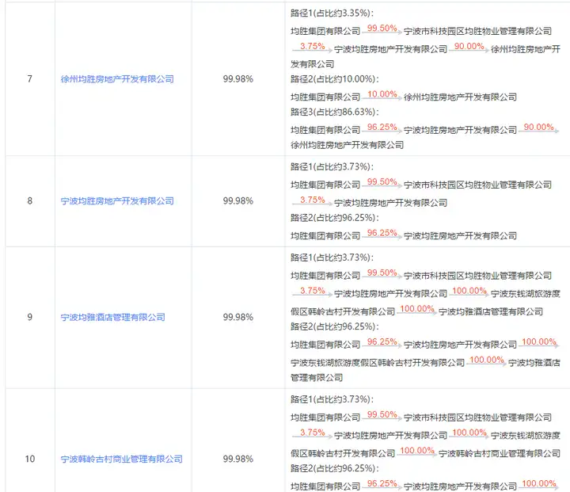Click 宁波韩岭古村商业管理有限公司 in row 10 path text
The height and width of the screenshot is (492, 570).
pyautogui.click(x=500, y=454)
